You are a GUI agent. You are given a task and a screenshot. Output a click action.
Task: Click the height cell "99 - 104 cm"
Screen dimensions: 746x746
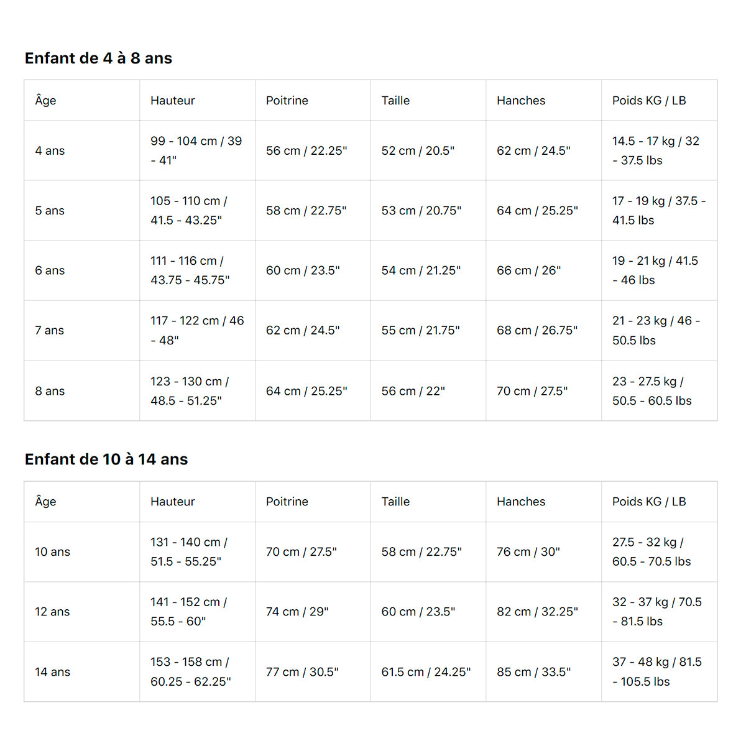196,150
